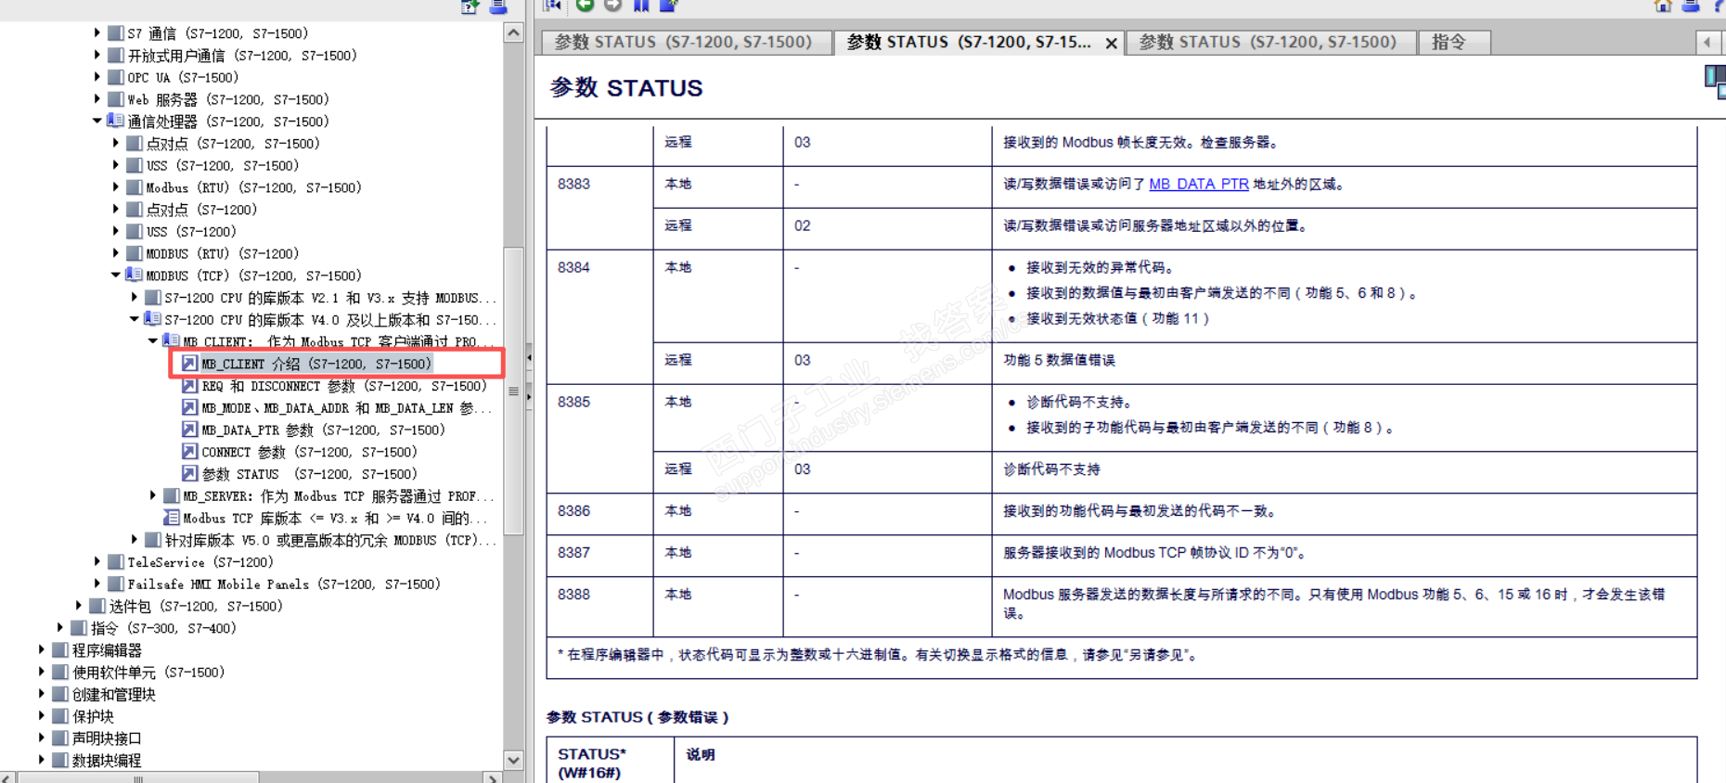Expand 指令 (S7-300, S7-400) node

click(60, 628)
